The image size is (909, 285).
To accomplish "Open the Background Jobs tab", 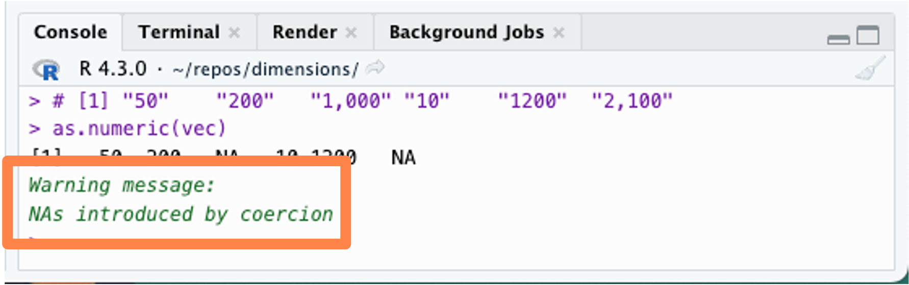I will (x=466, y=32).
